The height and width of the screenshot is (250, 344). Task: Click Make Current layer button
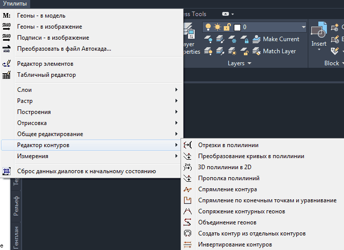[276, 39]
